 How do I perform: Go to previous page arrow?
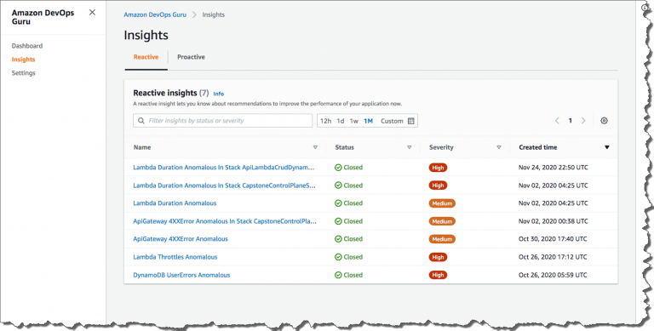[x=557, y=121]
